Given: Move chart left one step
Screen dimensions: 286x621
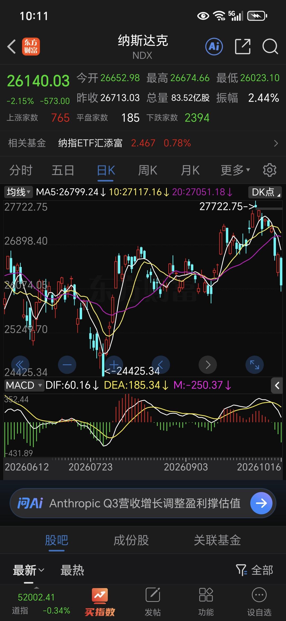Looking at the screenshot, I should pyautogui.click(x=161, y=365).
